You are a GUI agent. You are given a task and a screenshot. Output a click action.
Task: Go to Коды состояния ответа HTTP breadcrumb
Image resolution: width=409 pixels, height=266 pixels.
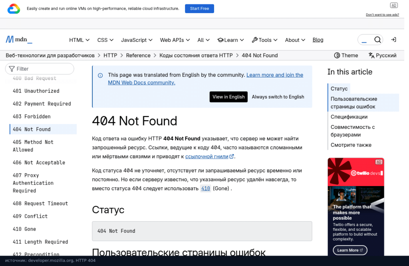[x=196, y=55]
